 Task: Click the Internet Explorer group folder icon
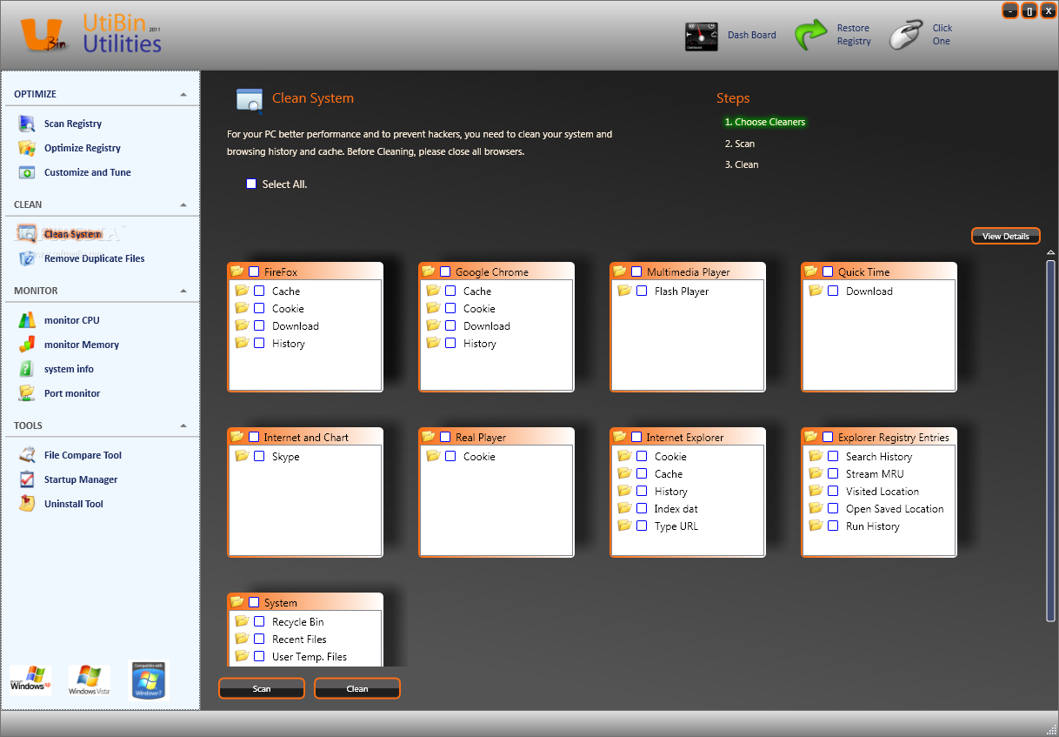tap(620, 437)
